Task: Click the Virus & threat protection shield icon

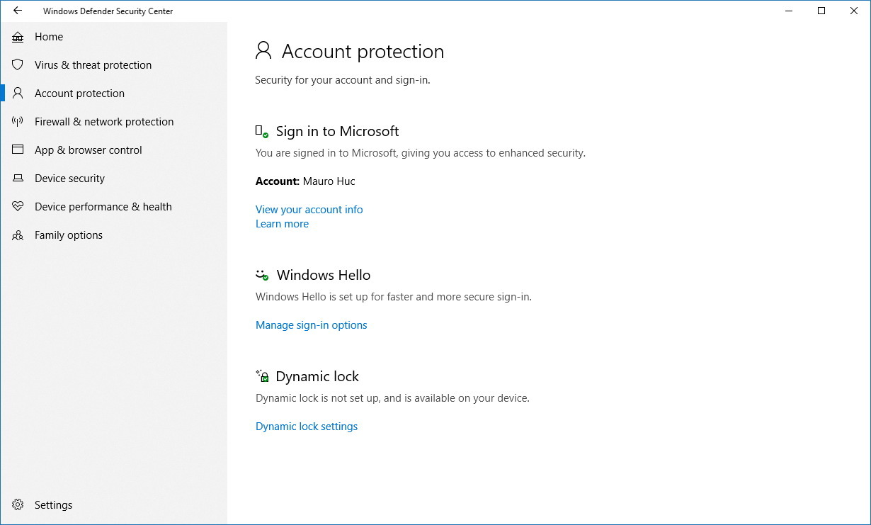Action: 18,65
